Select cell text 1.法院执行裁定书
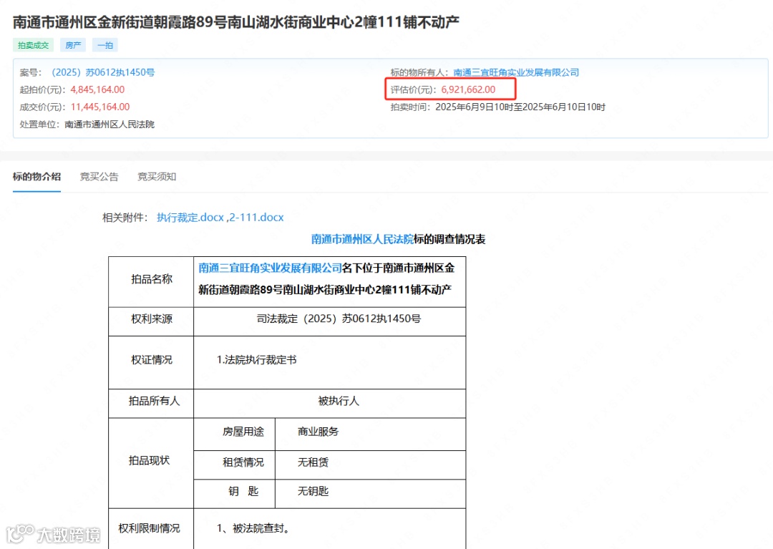 [256, 360]
